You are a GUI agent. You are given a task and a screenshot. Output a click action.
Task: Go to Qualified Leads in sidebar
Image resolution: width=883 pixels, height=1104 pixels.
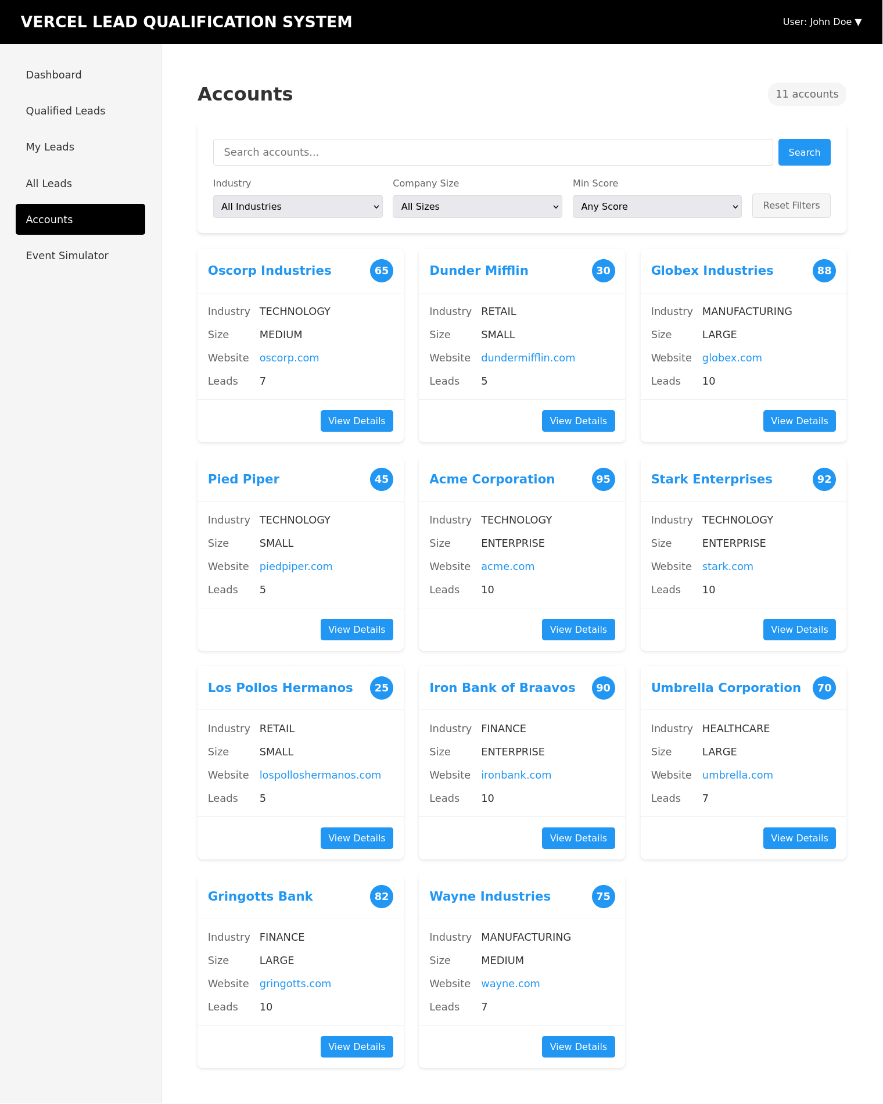click(80, 111)
